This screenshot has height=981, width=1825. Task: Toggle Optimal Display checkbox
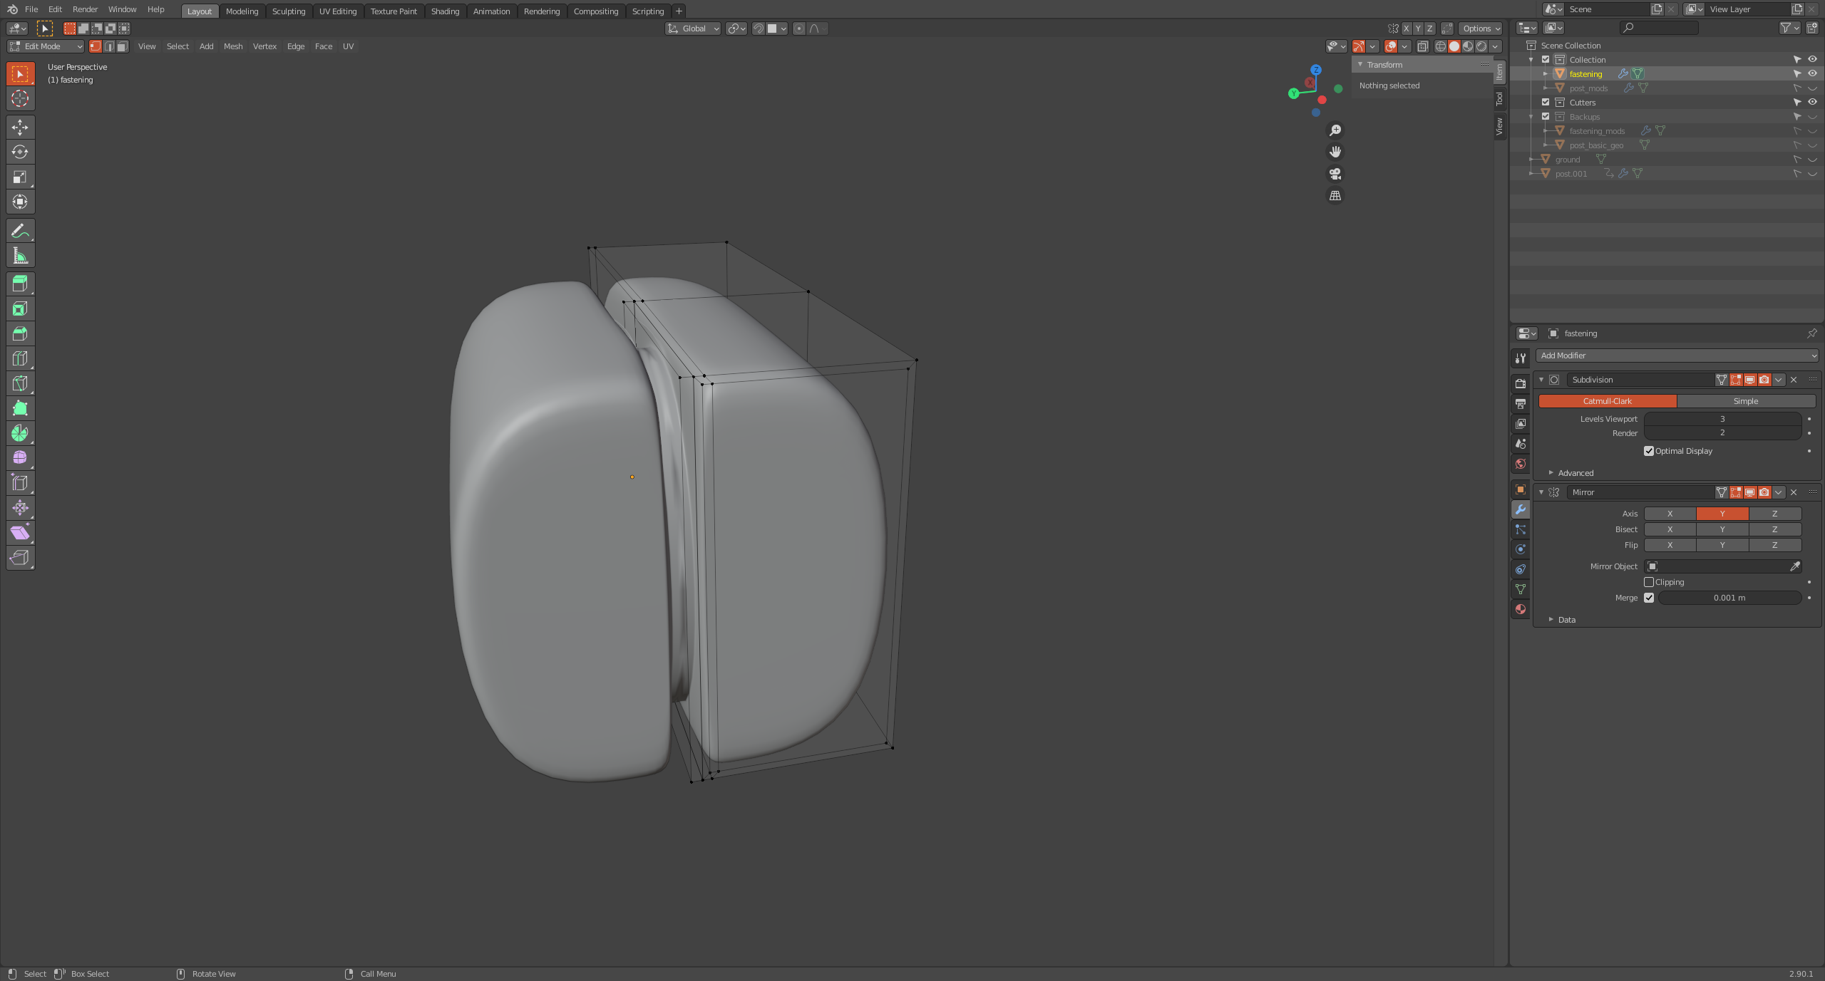pyautogui.click(x=1649, y=451)
